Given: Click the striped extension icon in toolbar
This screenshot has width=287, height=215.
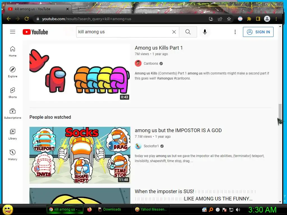Looking at the screenshot, I should [240, 19].
